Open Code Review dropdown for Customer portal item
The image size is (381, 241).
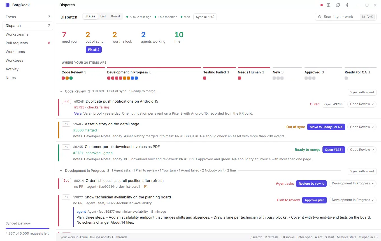click(x=362, y=150)
